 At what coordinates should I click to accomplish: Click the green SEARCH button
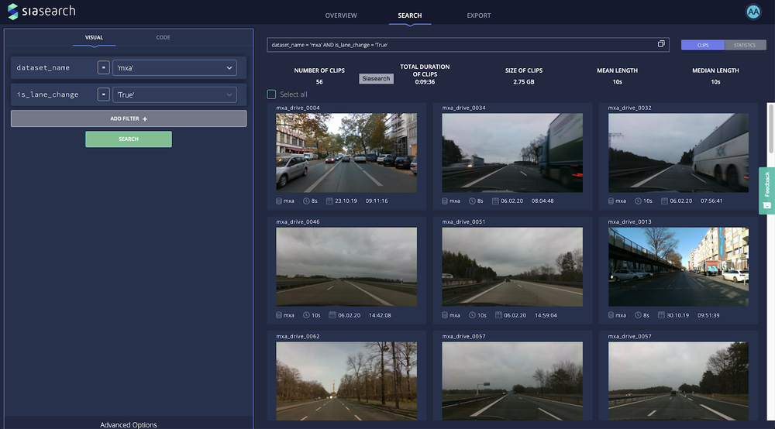pos(129,139)
